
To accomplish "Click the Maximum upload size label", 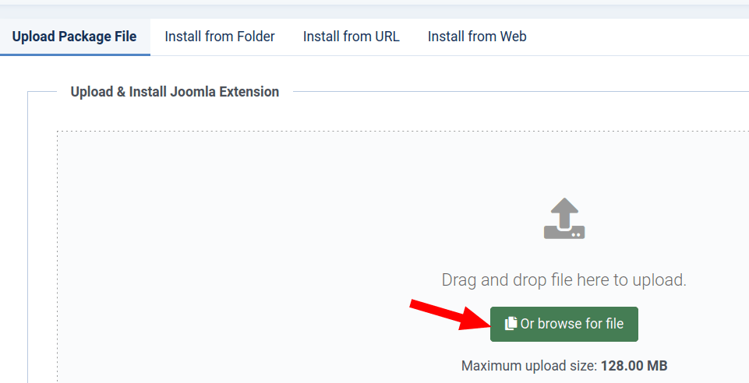I will pos(529,366).
